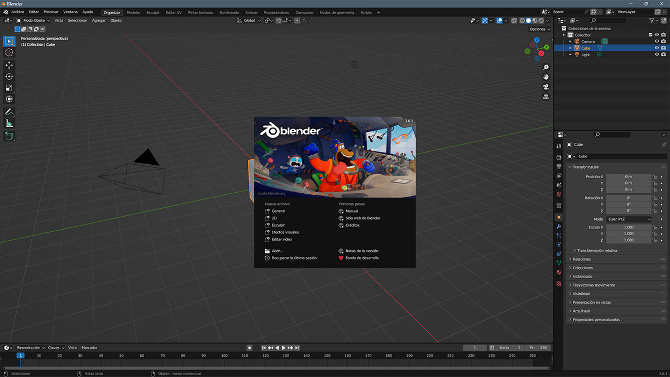Switch perspective/orthographic with the grid gizmo
The width and height of the screenshot is (670, 377).
[x=546, y=97]
